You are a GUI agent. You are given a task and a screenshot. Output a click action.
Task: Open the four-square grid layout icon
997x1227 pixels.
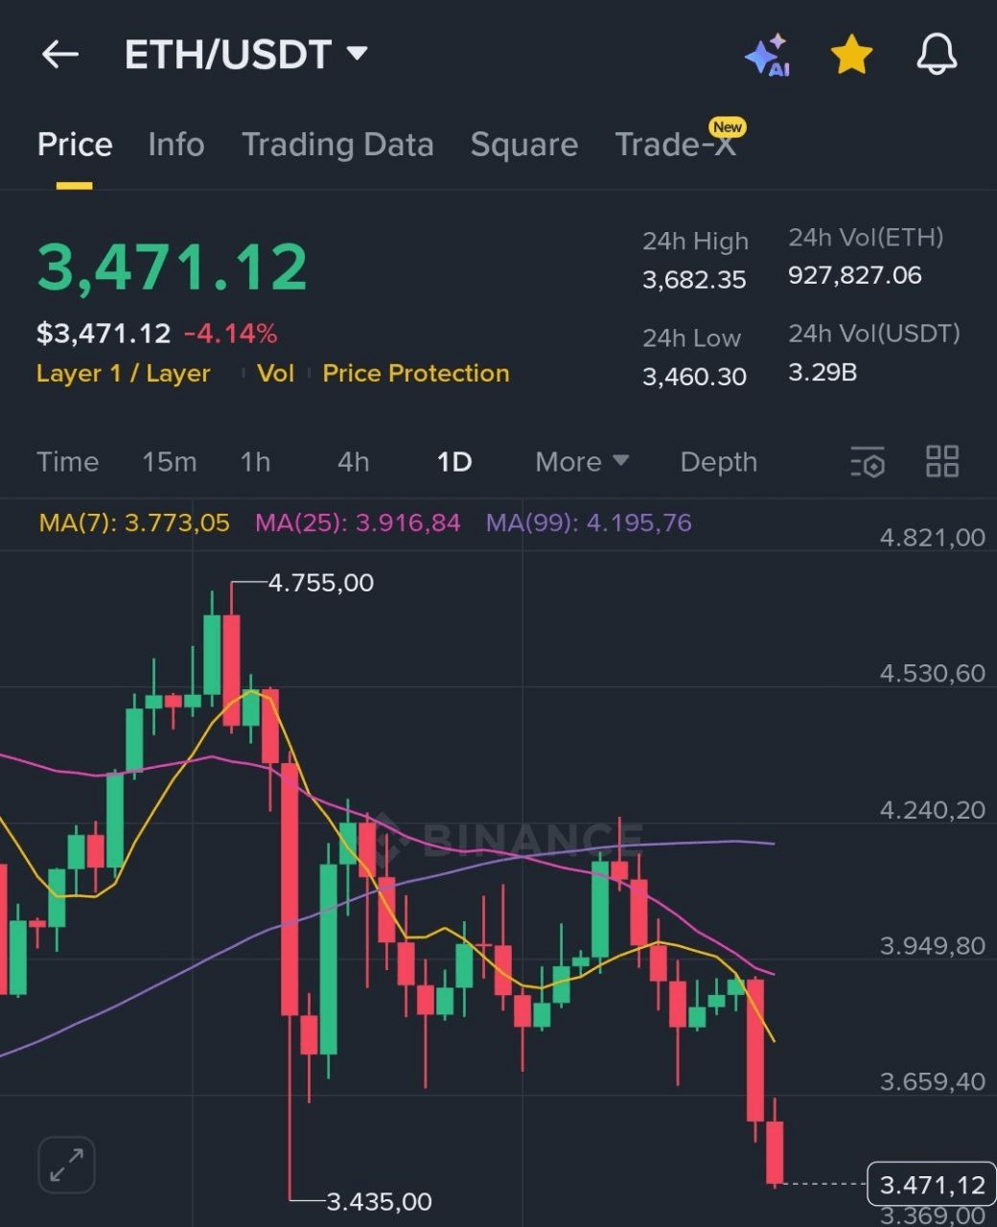pyautogui.click(x=942, y=461)
